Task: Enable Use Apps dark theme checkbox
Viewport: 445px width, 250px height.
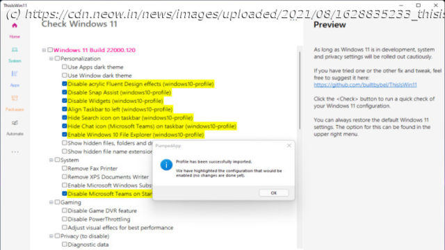Action: click(65, 67)
